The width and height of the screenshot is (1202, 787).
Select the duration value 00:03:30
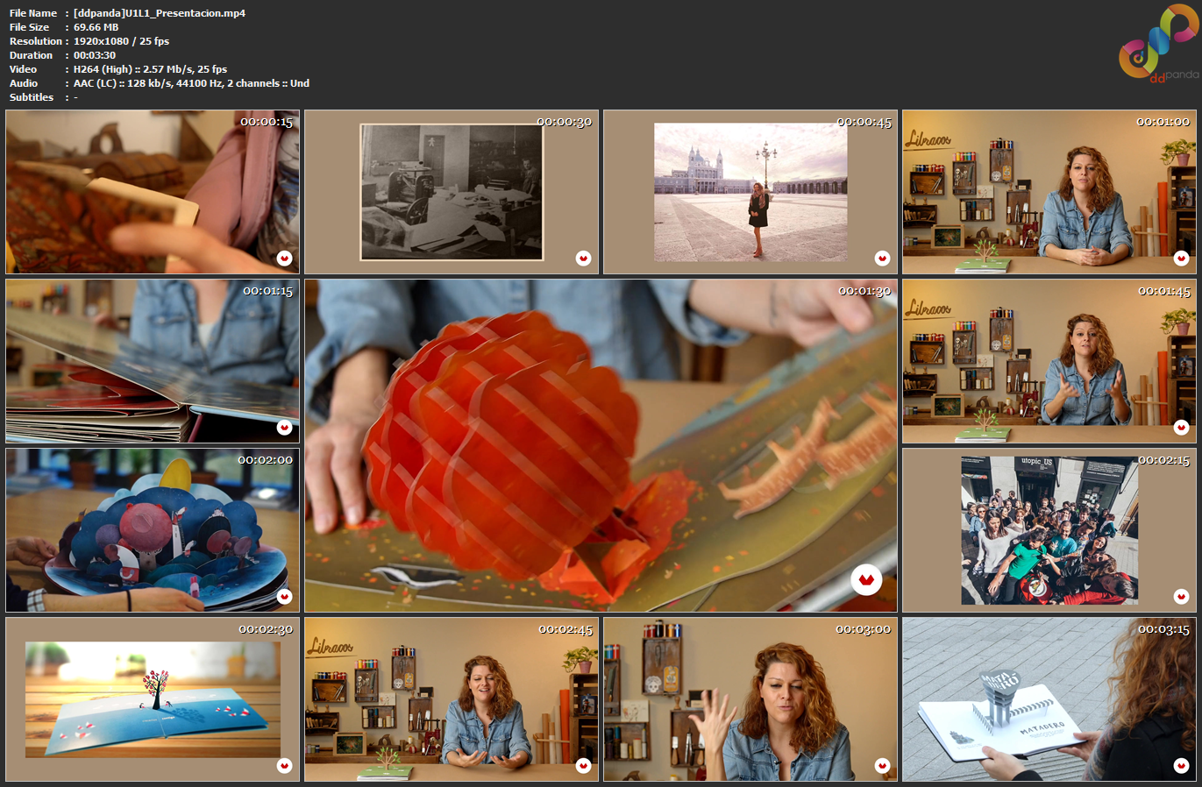(x=95, y=55)
